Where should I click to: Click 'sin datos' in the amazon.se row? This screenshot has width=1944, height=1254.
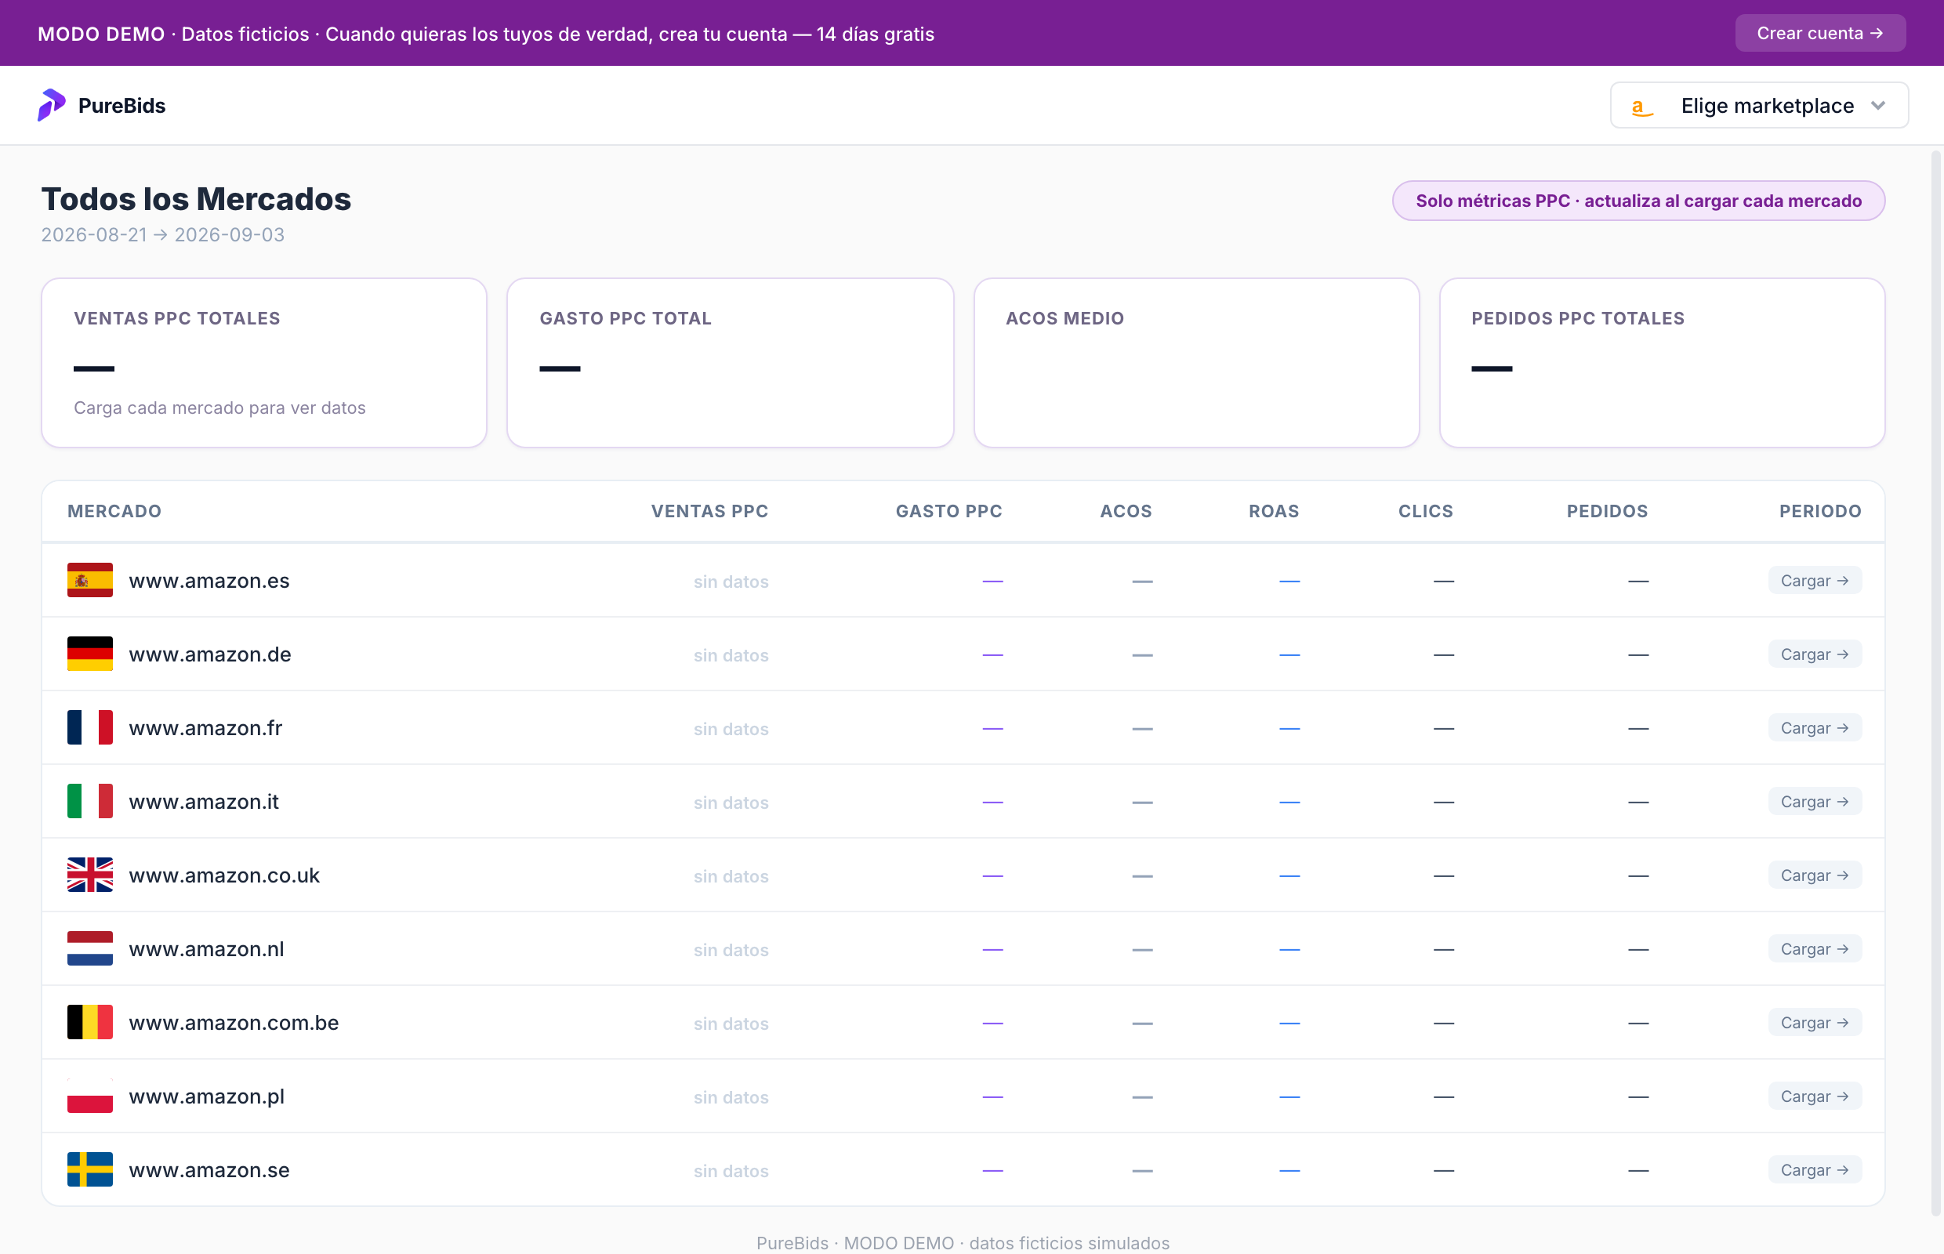[x=731, y=1171]
